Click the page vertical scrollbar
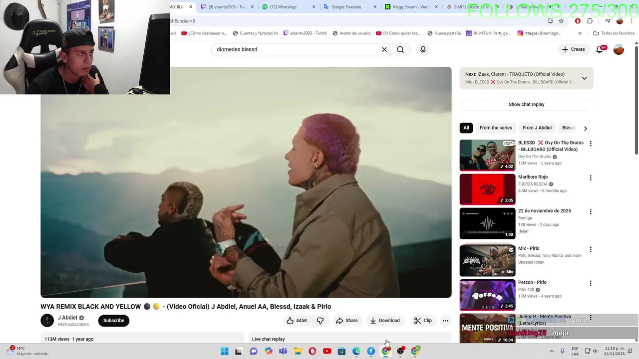Screen dimensions: 639x359 (636, 100)
